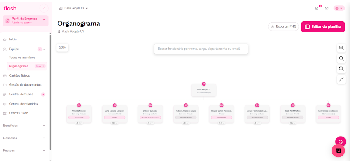The image size is (350, 161).
Task: Click Exportar PNG button
Action: click(x=283, y=26)
